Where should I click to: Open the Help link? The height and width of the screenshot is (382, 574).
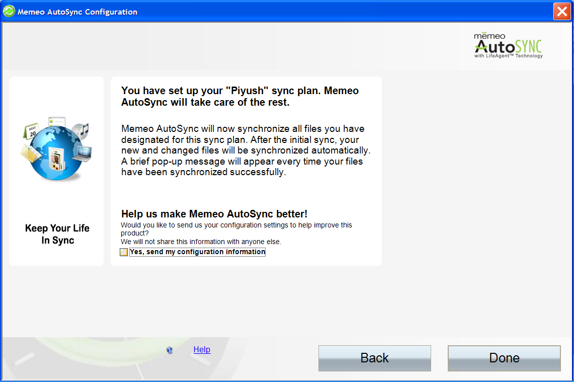pyautogui.click(x=202, y=349)
